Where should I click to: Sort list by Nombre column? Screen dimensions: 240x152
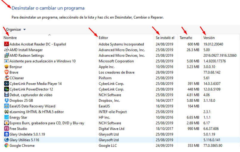(10, 38)
